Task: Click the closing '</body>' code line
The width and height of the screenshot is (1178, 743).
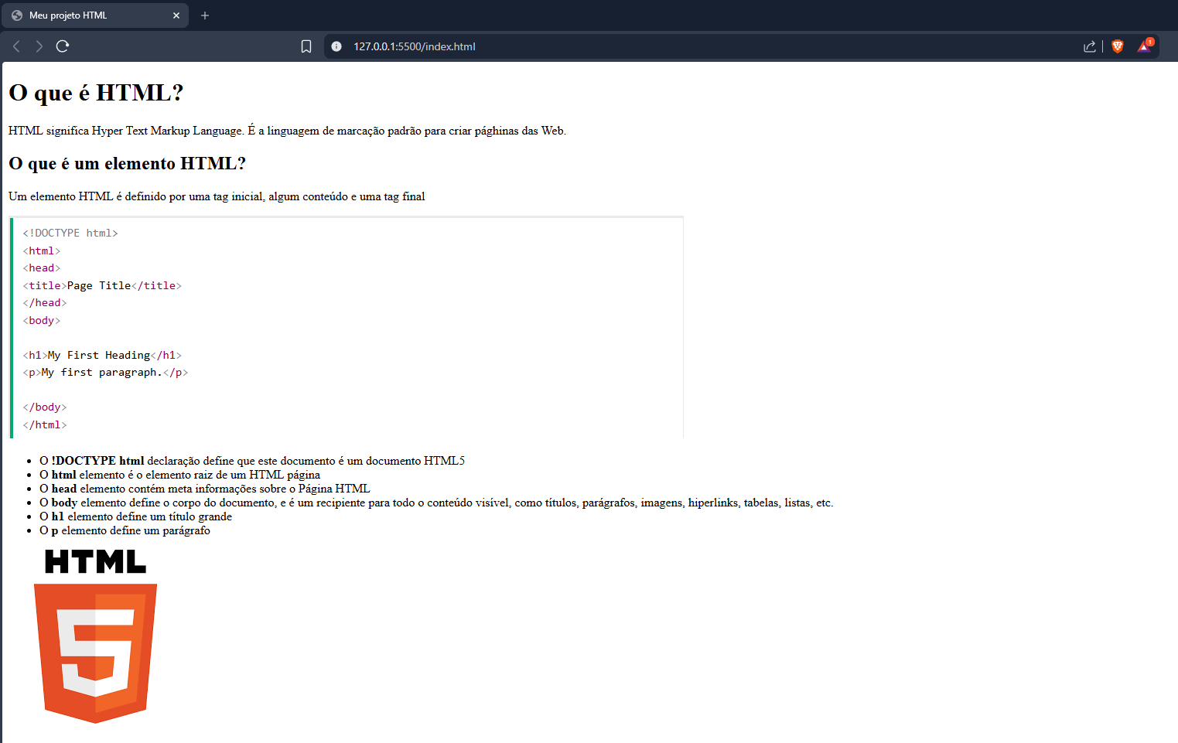Action: pyautogui.click(x=45, y=407)
